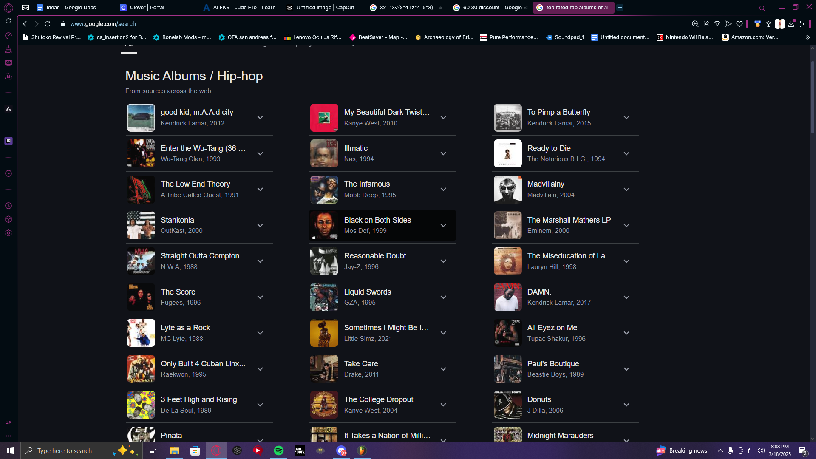Screen dimensions: 816x459
Task: Click The Marshall Mathers LP cover thumbnail
Action: click(x=507, y=226)
